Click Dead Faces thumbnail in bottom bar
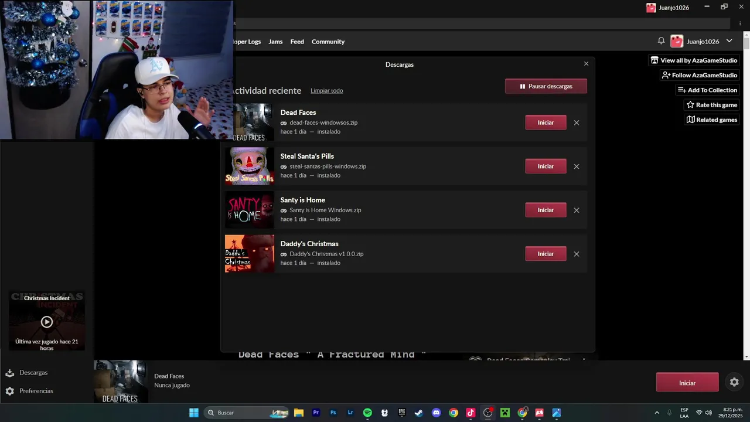 (x=121, y=382)
